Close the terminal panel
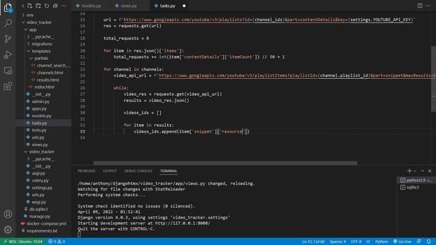This screenshot has height=245, width=436. click(x=430, y=171)
